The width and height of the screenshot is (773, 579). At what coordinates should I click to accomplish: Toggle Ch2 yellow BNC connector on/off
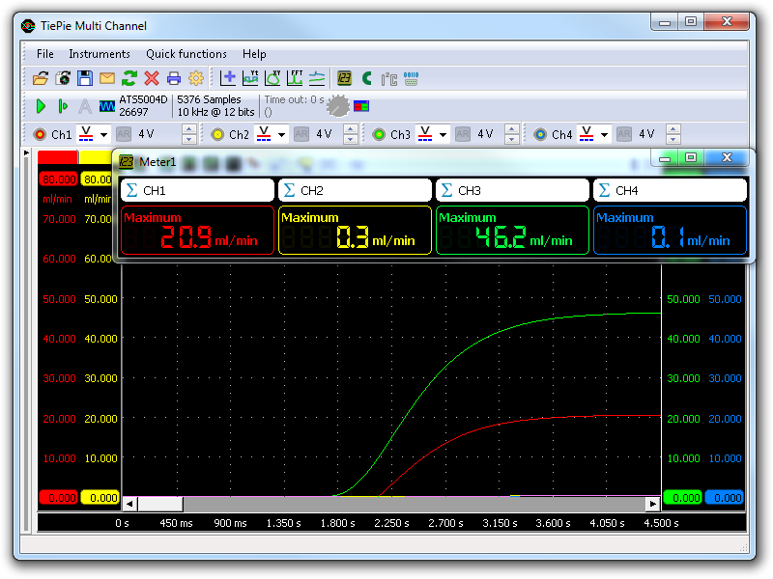(217, 134)
